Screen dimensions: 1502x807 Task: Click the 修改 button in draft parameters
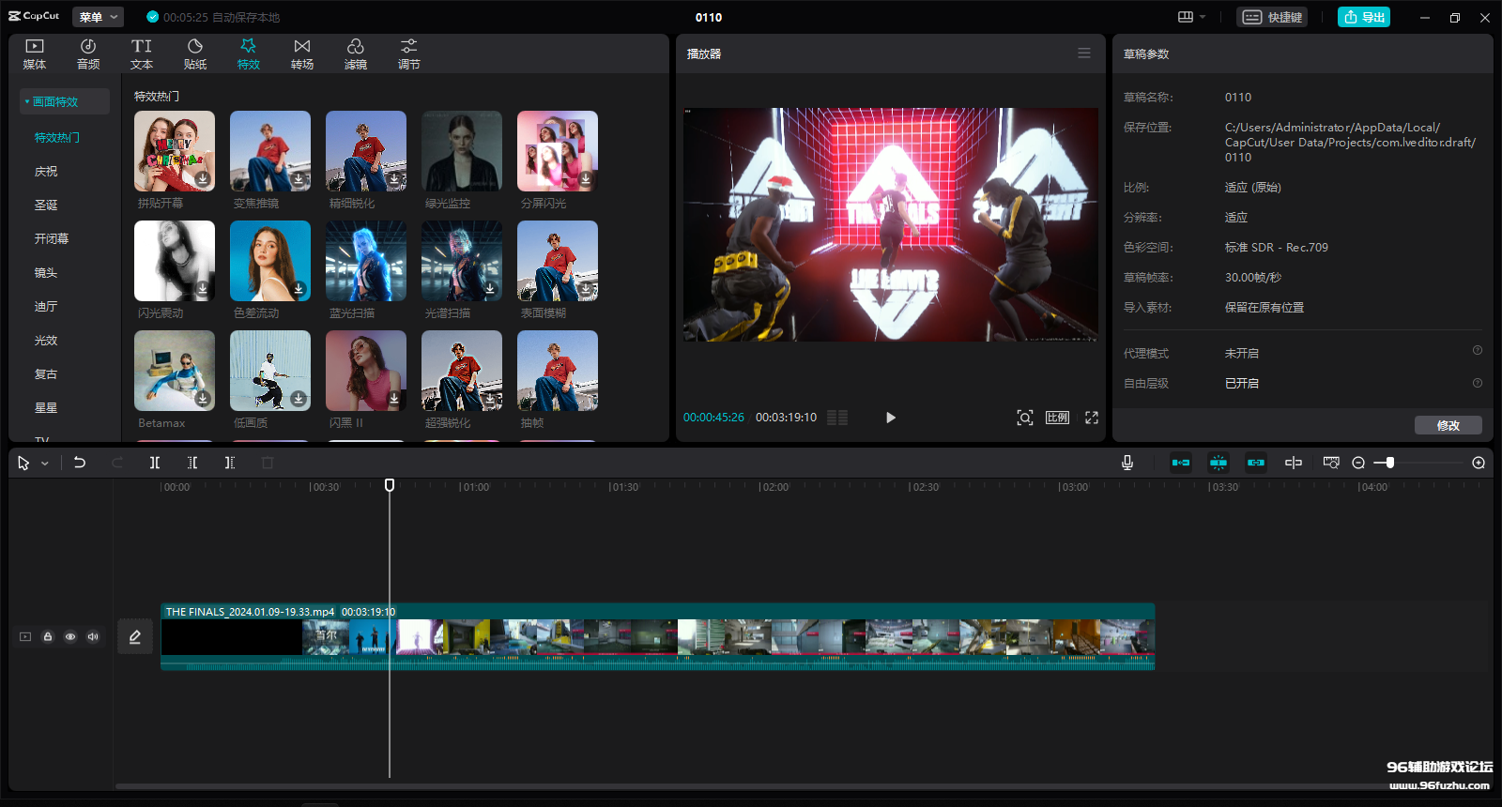1448,425
